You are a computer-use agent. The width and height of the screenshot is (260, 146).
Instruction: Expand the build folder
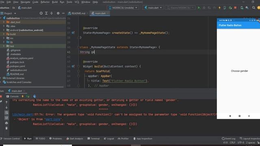tap(4, 34)
